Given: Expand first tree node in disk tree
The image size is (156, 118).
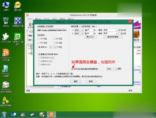Looking at the screenshot, I should 29,46.
